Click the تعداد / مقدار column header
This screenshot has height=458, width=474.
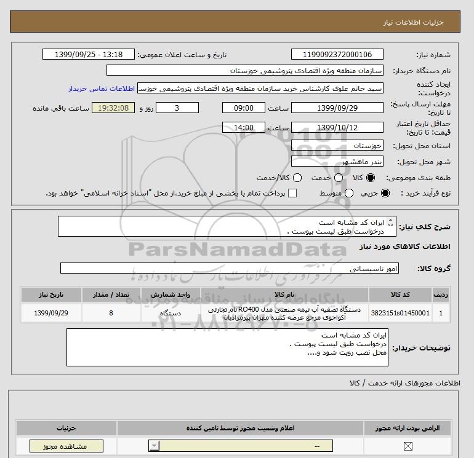coord(111,294)
